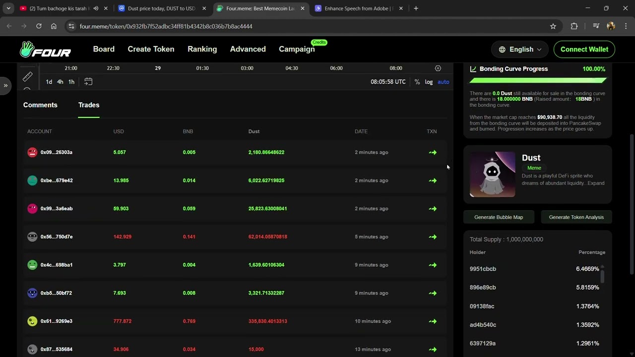Open the English language dropdown
The width and height of the screenshot is (635, 357).
(520, 49)
